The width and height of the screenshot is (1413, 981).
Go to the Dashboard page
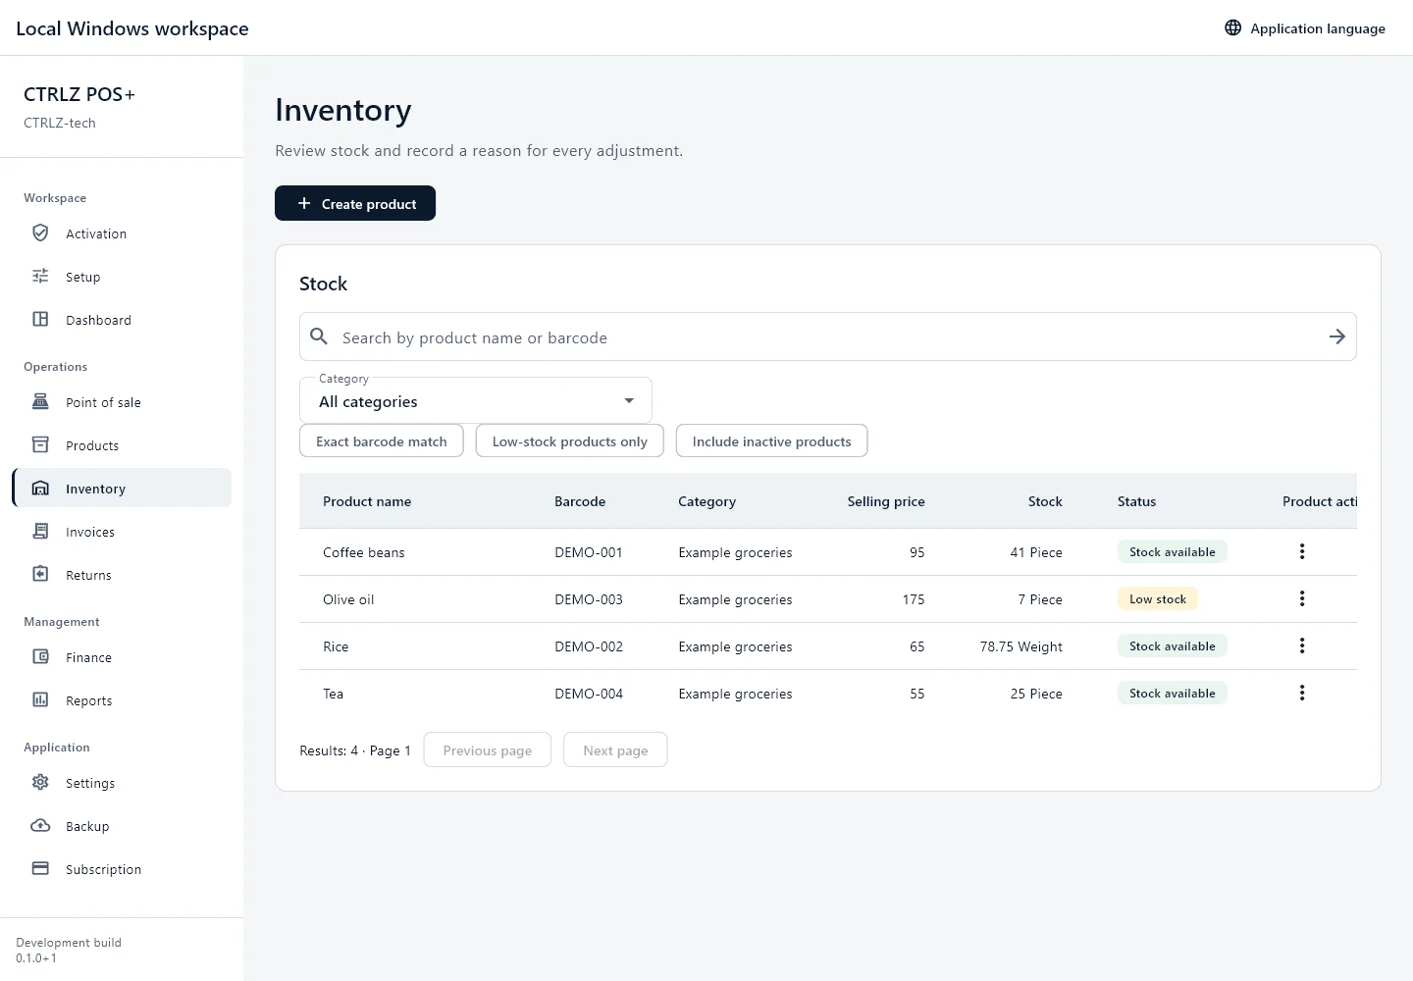pos(122,320)
